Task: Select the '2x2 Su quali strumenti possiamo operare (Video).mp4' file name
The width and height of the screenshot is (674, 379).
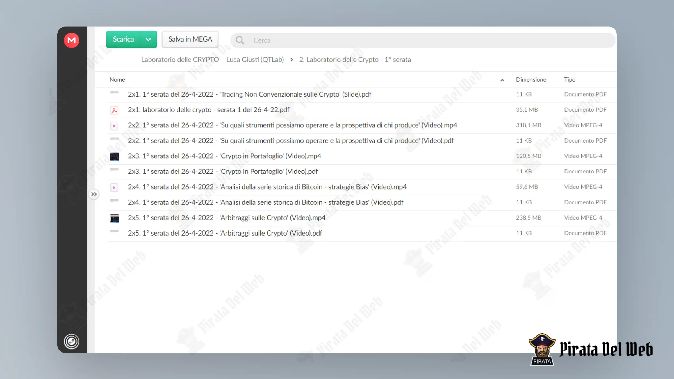Action: (292, 125)
